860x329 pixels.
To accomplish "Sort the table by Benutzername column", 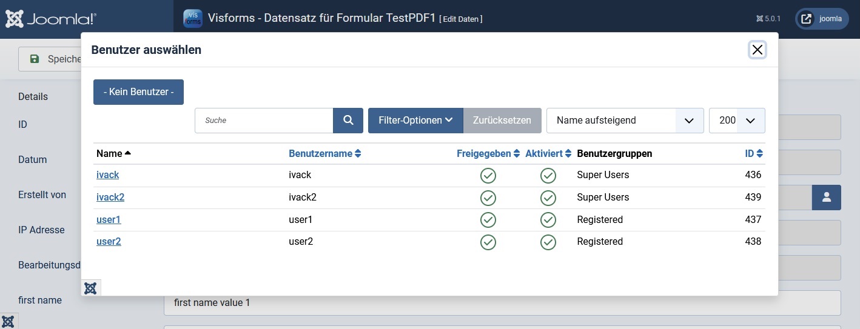I will pos(325,154).
